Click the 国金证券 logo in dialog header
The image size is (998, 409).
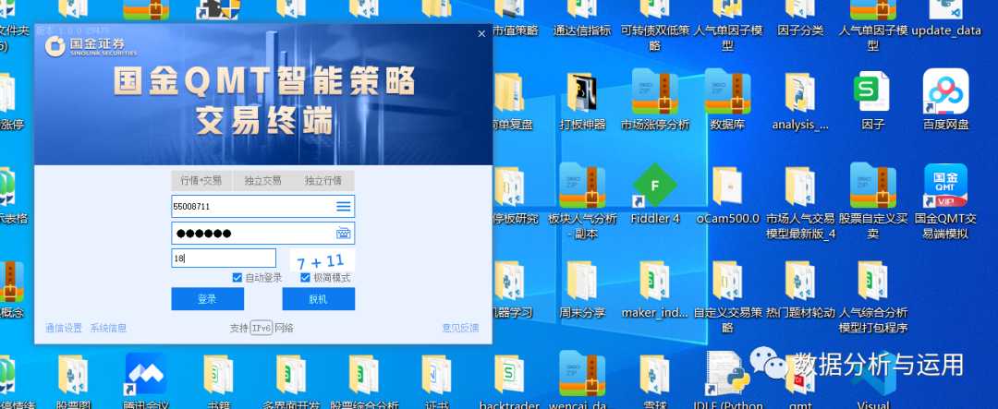pyautogui.click(x=91, y=46)
